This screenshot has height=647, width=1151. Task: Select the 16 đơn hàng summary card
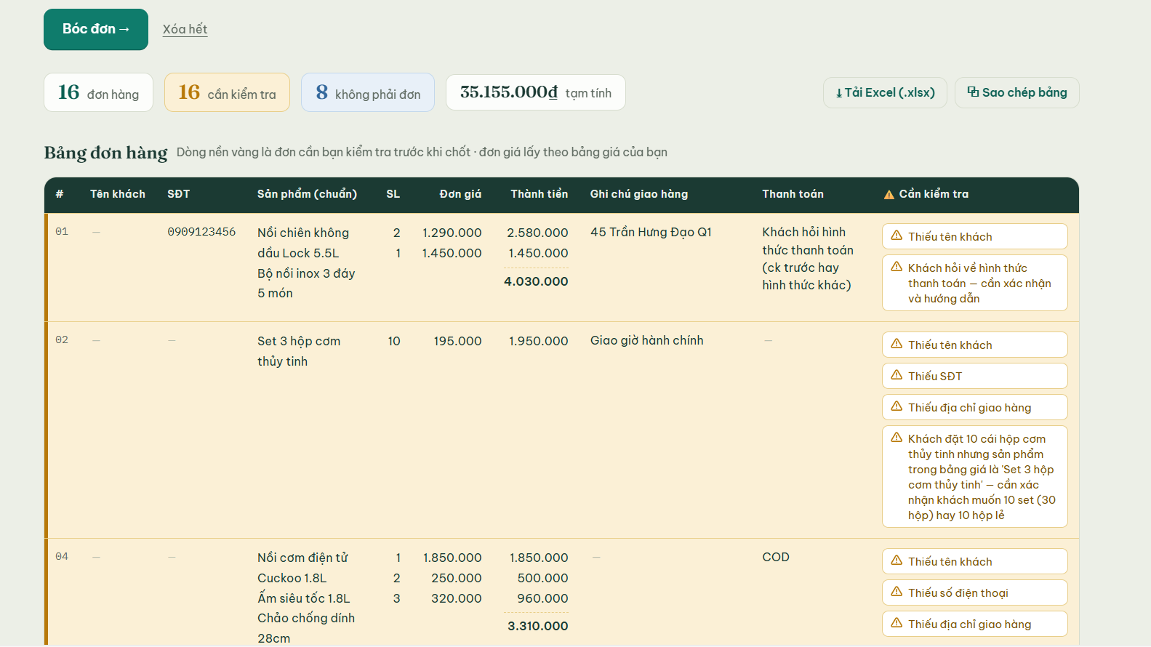(98, 92)
